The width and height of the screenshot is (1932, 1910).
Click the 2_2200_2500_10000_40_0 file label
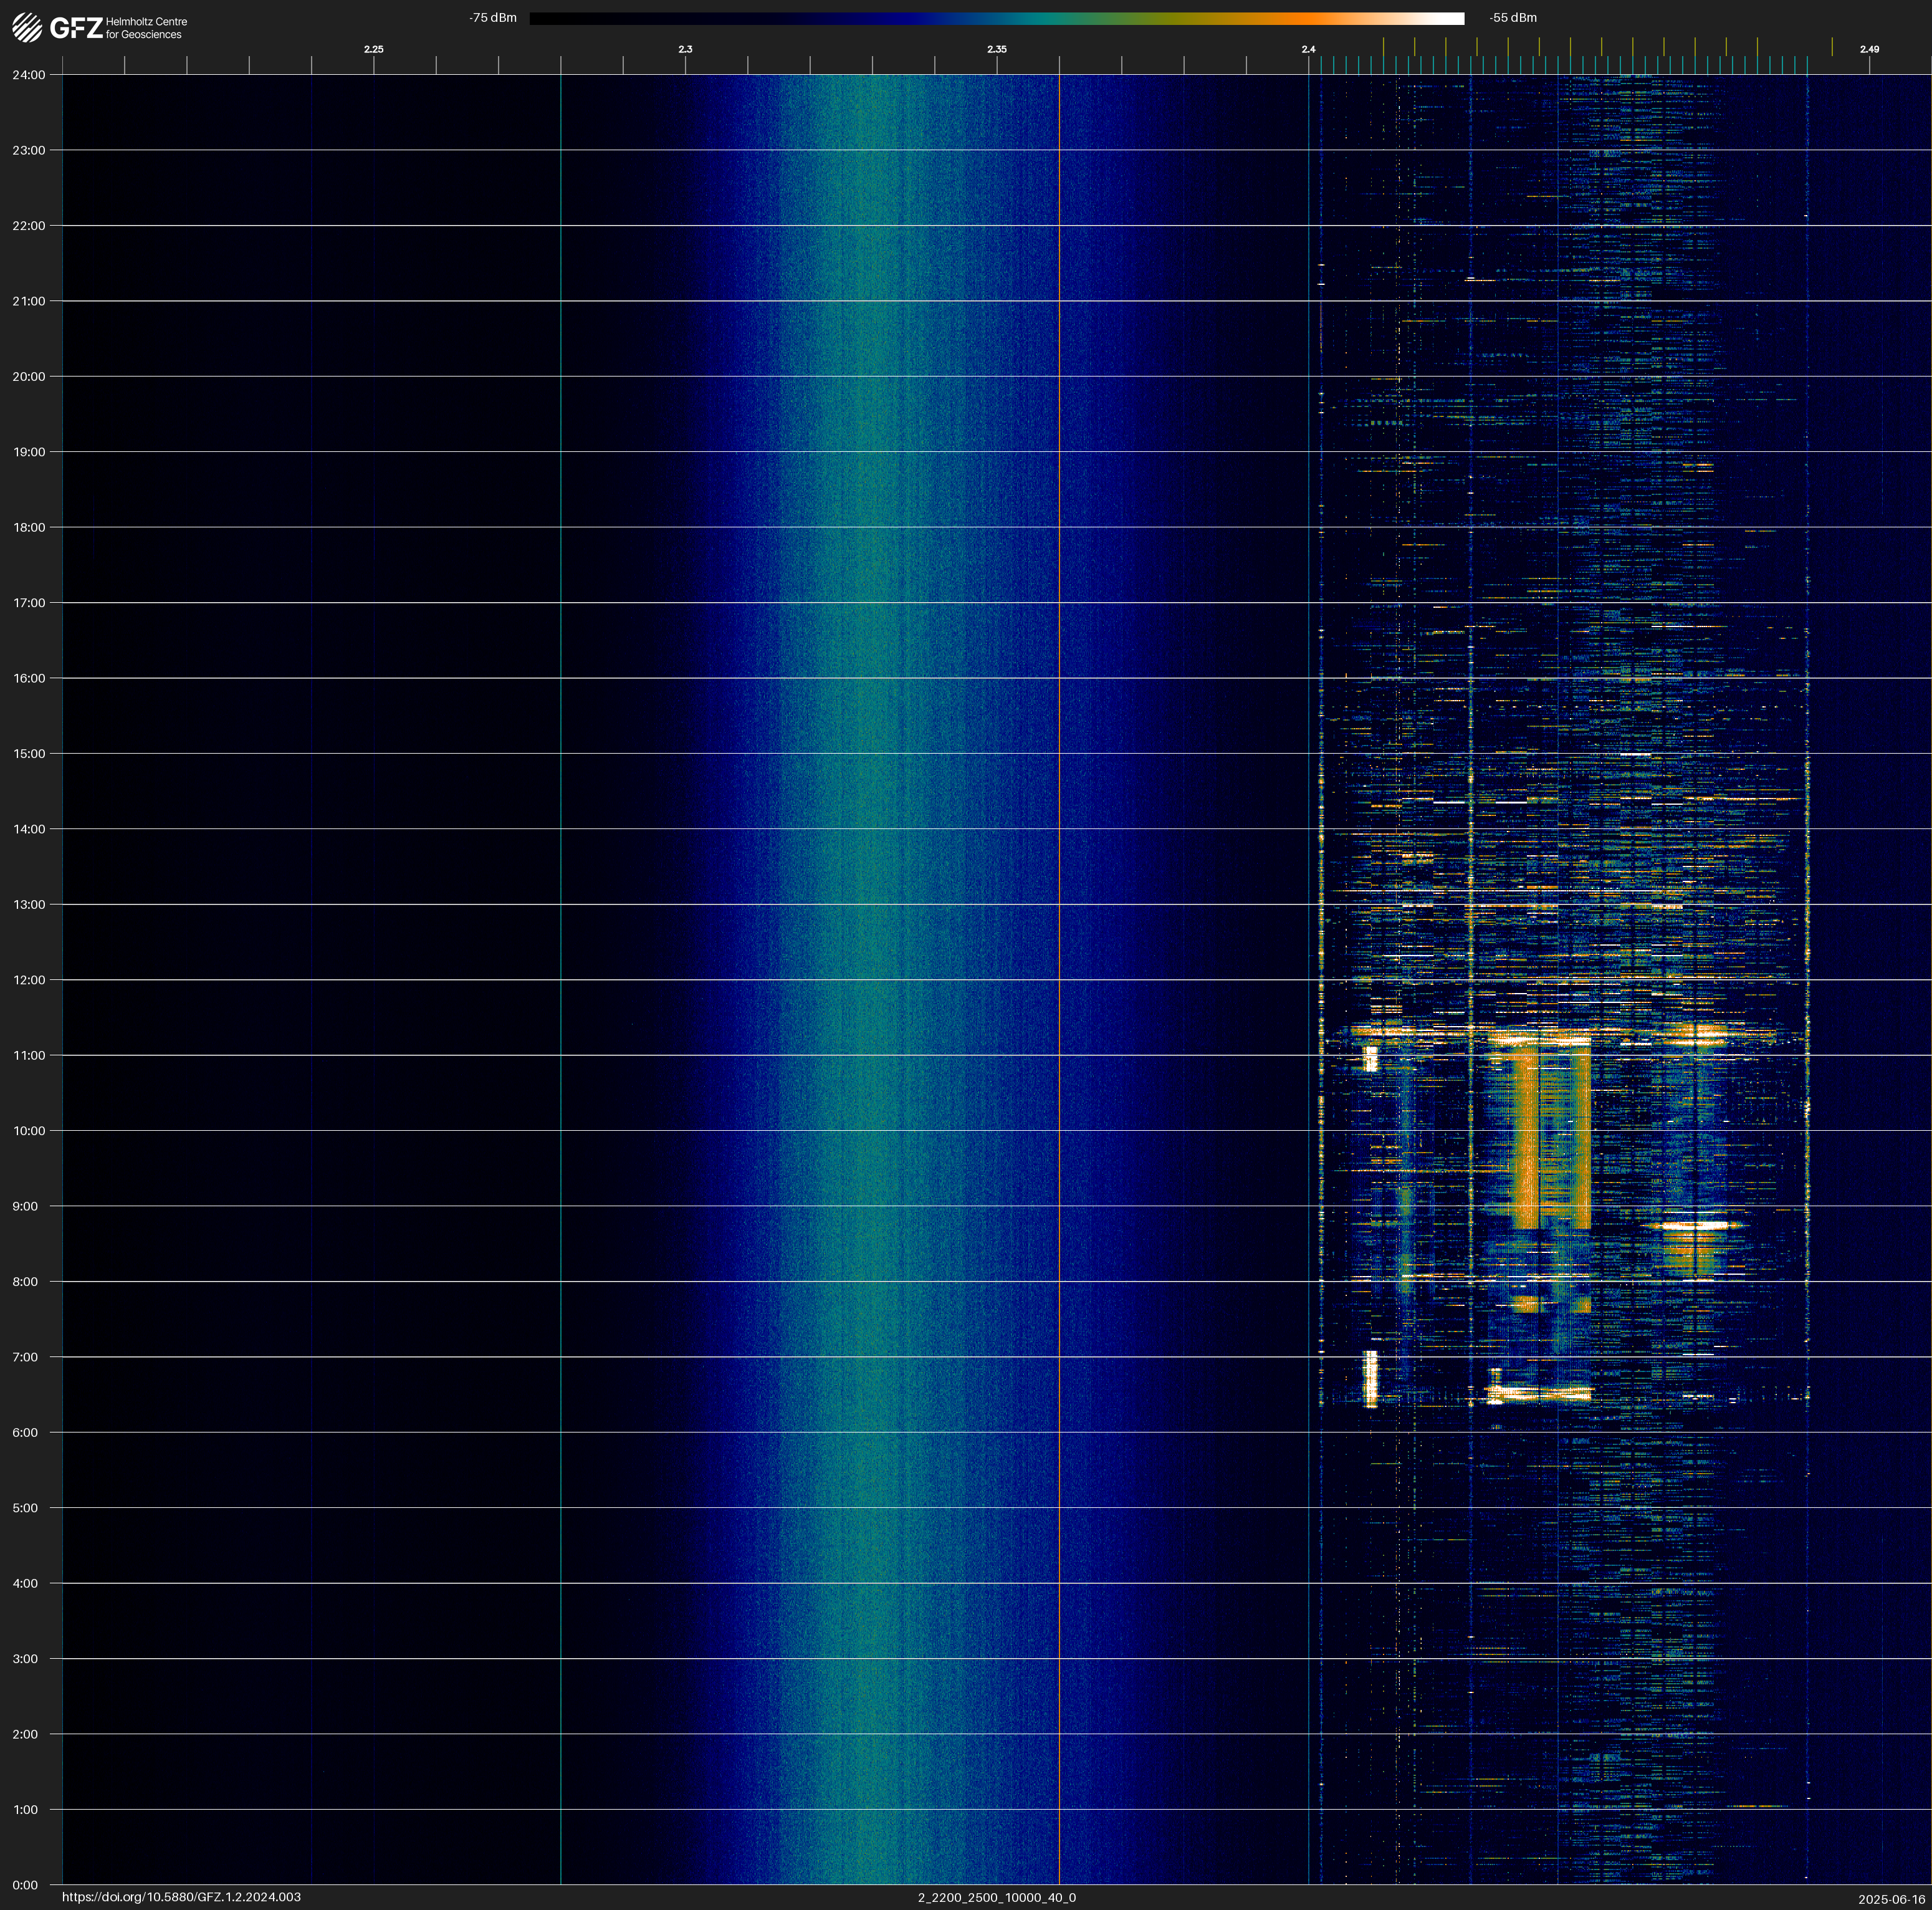point(996,1897)
